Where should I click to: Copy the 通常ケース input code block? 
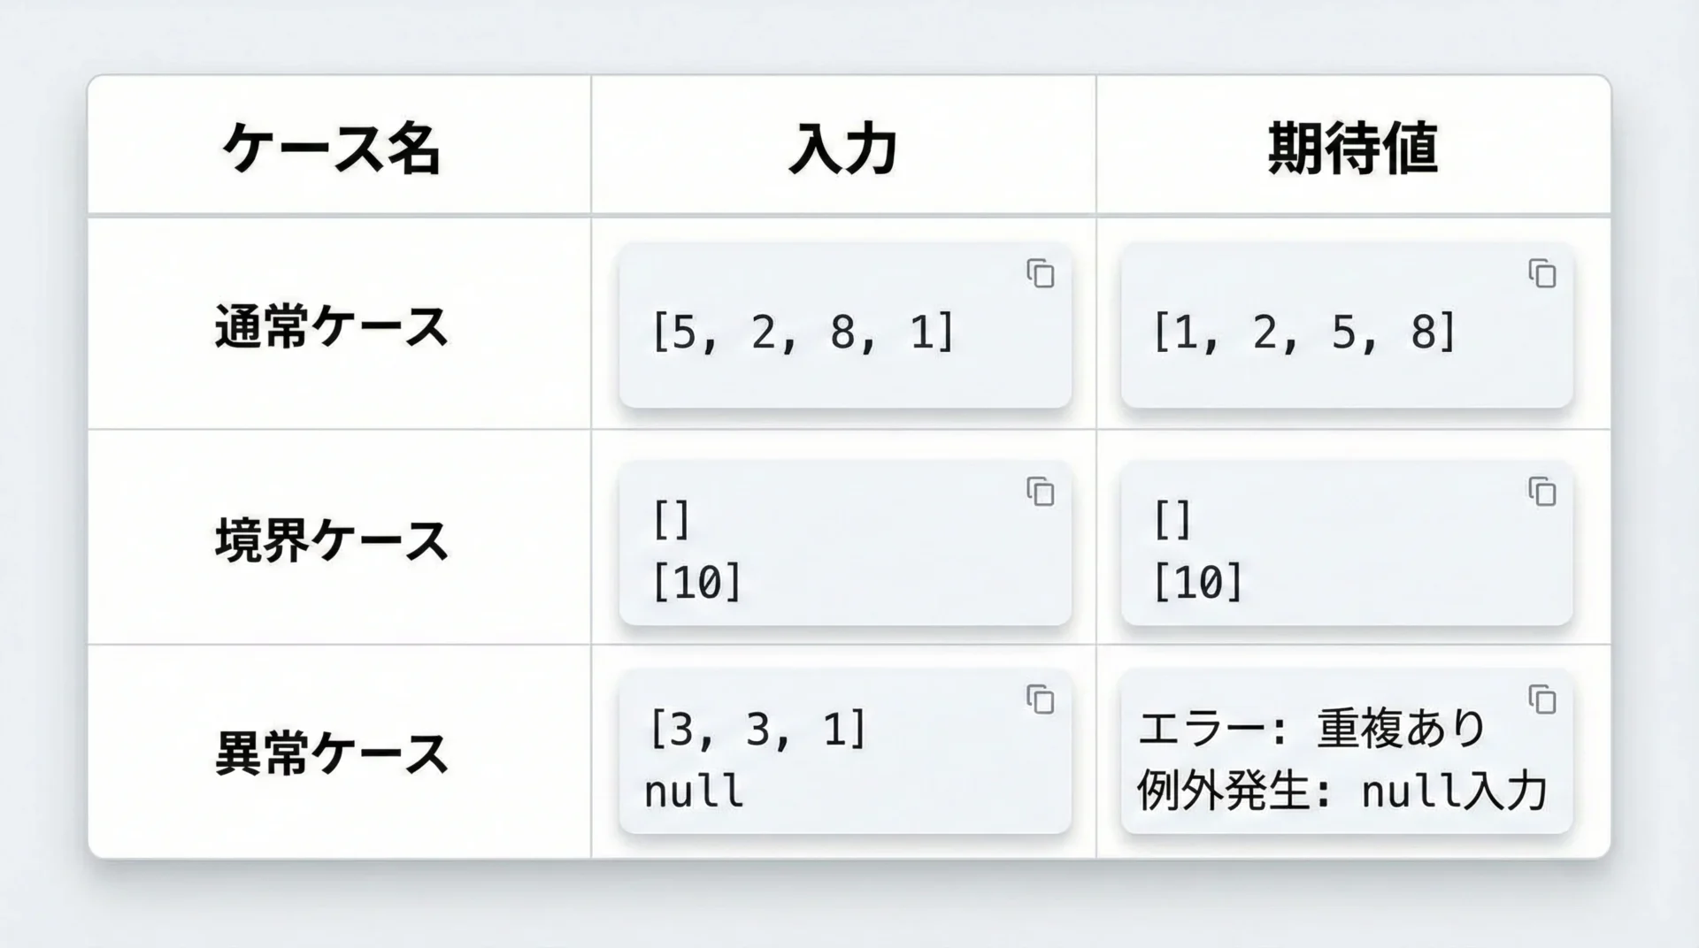[x=1041, y=274]
